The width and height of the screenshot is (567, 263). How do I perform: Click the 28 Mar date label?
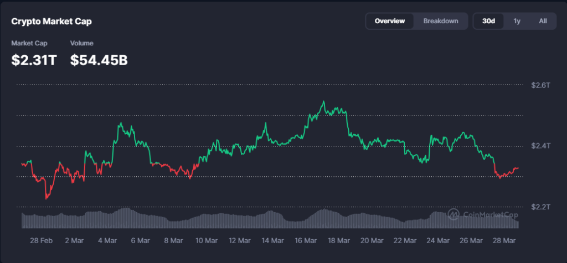(503, 240)
